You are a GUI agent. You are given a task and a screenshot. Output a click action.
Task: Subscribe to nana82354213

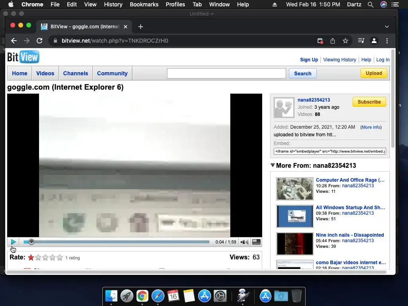coord(369,102)
